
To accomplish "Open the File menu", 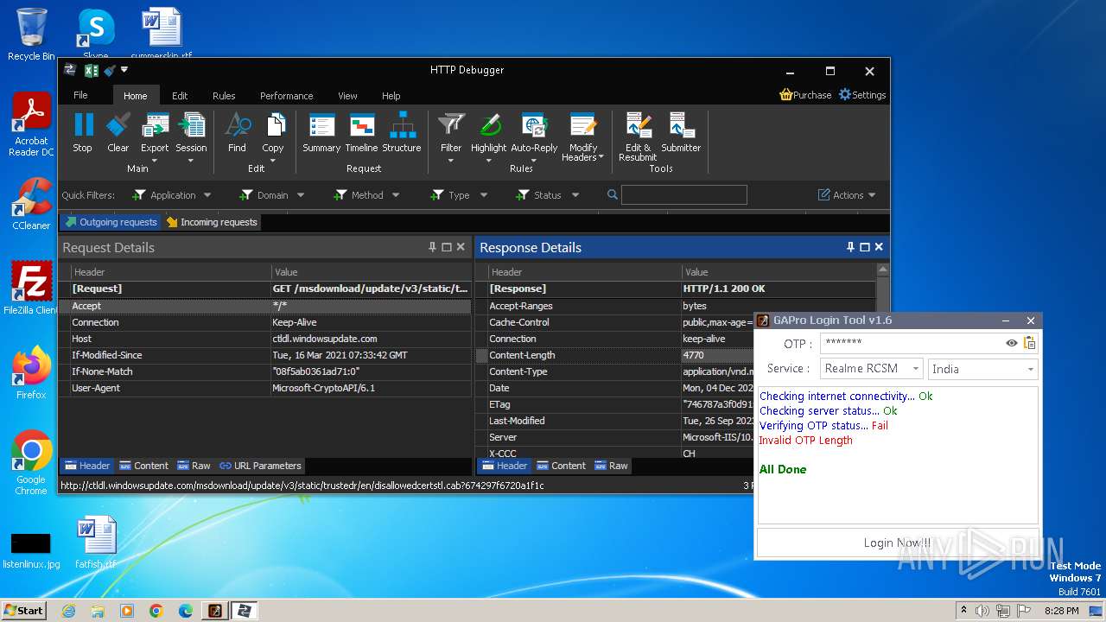I will [80, 95].
